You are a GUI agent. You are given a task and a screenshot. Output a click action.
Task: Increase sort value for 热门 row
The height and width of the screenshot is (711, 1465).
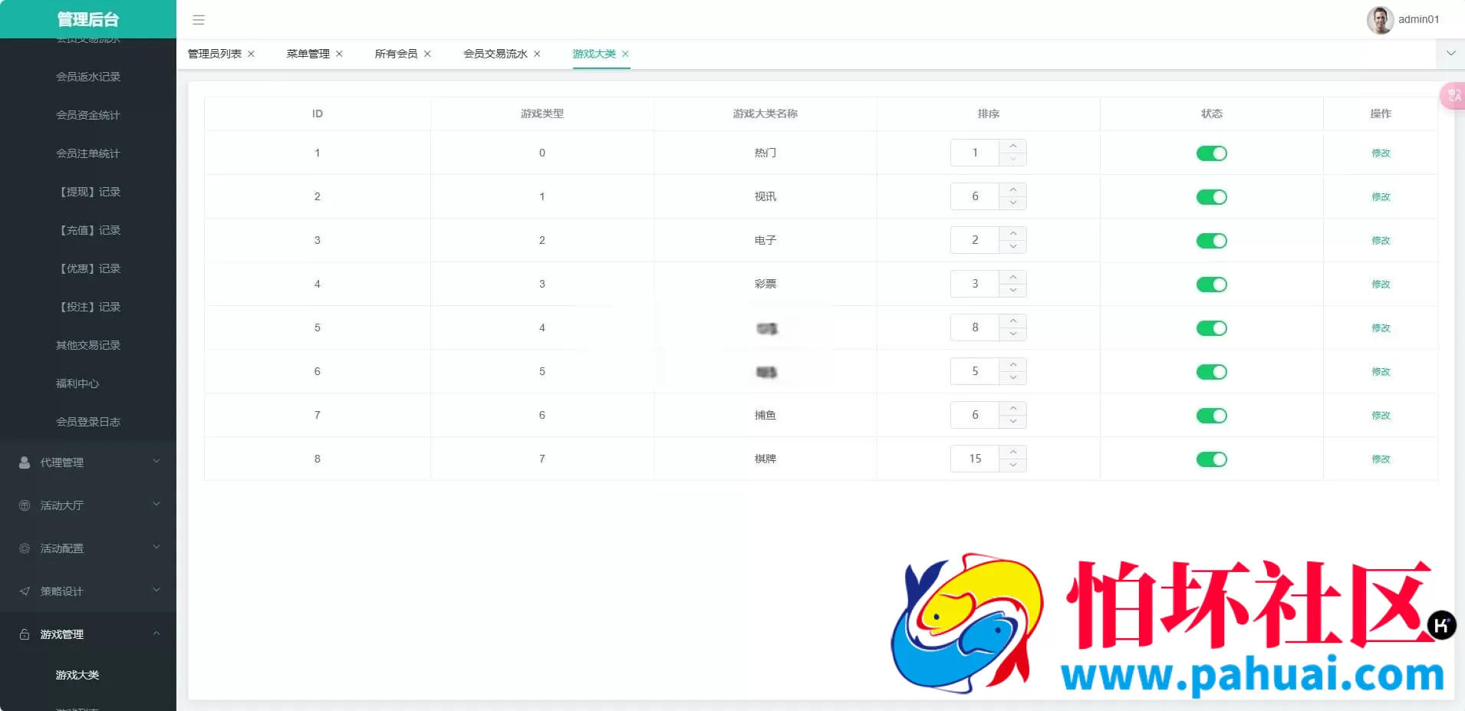pos(1013,146)
